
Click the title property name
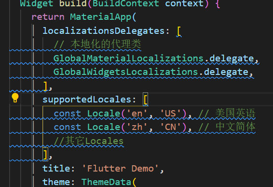(x=56, y=169)
